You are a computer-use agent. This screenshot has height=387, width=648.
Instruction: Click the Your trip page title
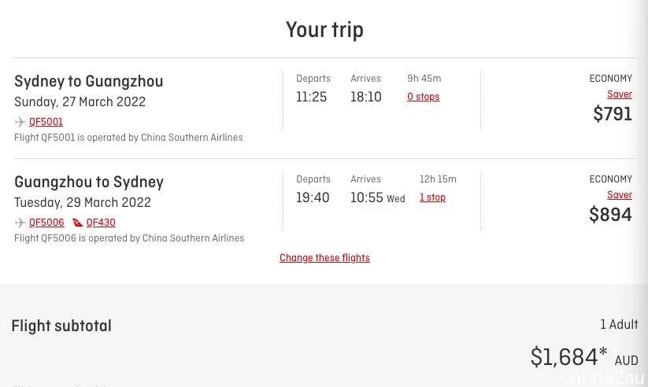[x=324, y=30]
